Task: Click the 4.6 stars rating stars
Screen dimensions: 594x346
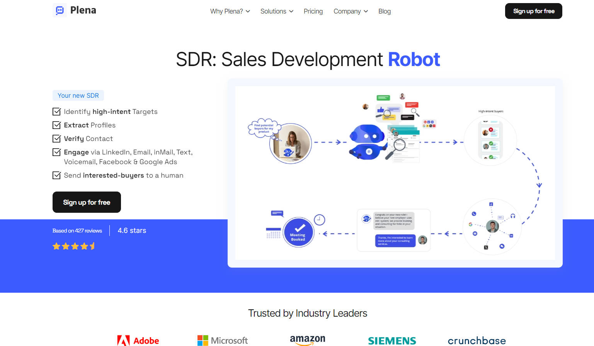Action: [x=74, y=246]
